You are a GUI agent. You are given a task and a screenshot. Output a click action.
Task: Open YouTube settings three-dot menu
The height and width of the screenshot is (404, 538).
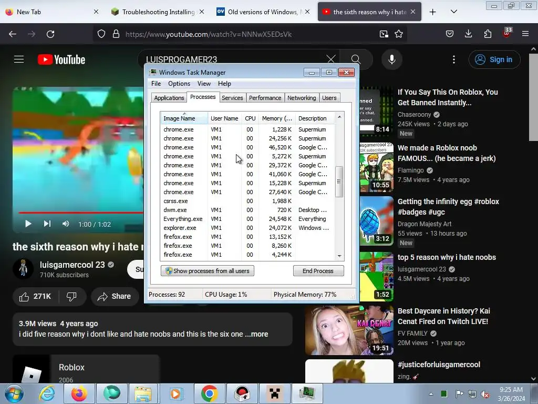(453, 59)
